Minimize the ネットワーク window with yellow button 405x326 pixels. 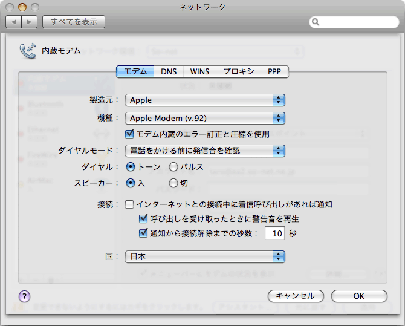point(22,7)
